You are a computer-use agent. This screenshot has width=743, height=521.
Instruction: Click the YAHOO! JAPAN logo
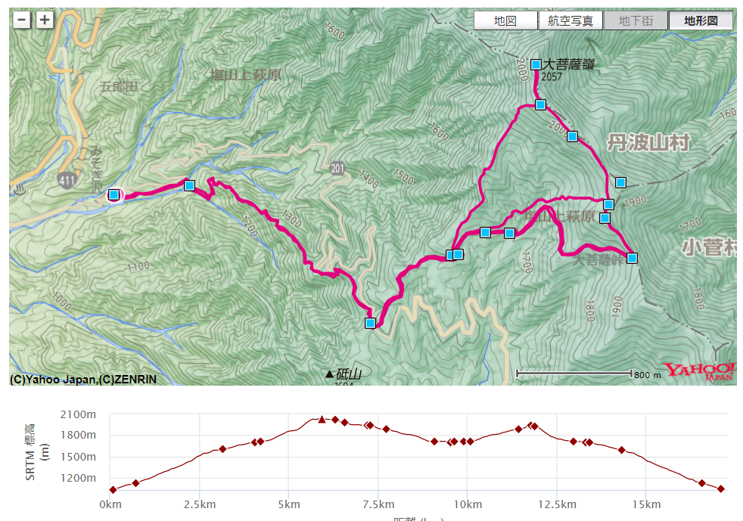699,371
